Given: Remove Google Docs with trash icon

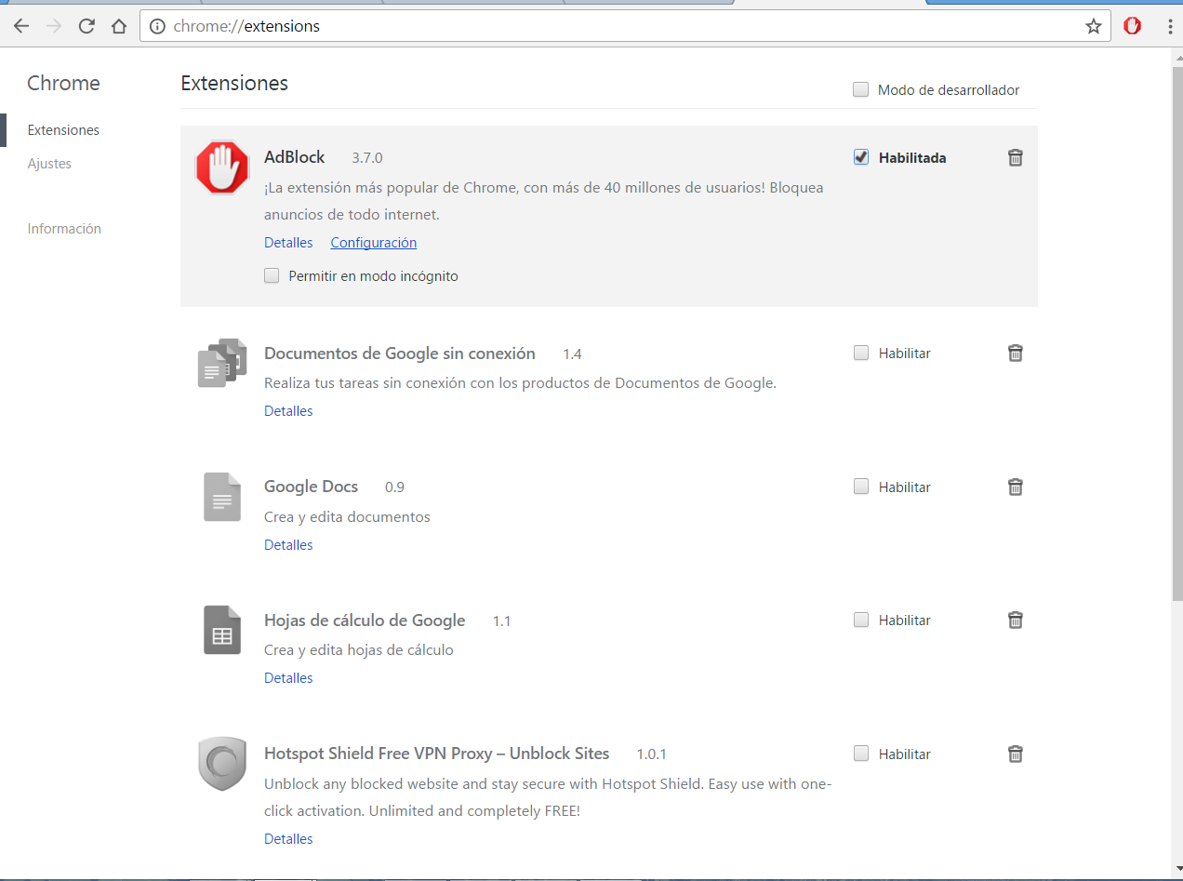Looking at the screenshot, I should pos(1016,487).
